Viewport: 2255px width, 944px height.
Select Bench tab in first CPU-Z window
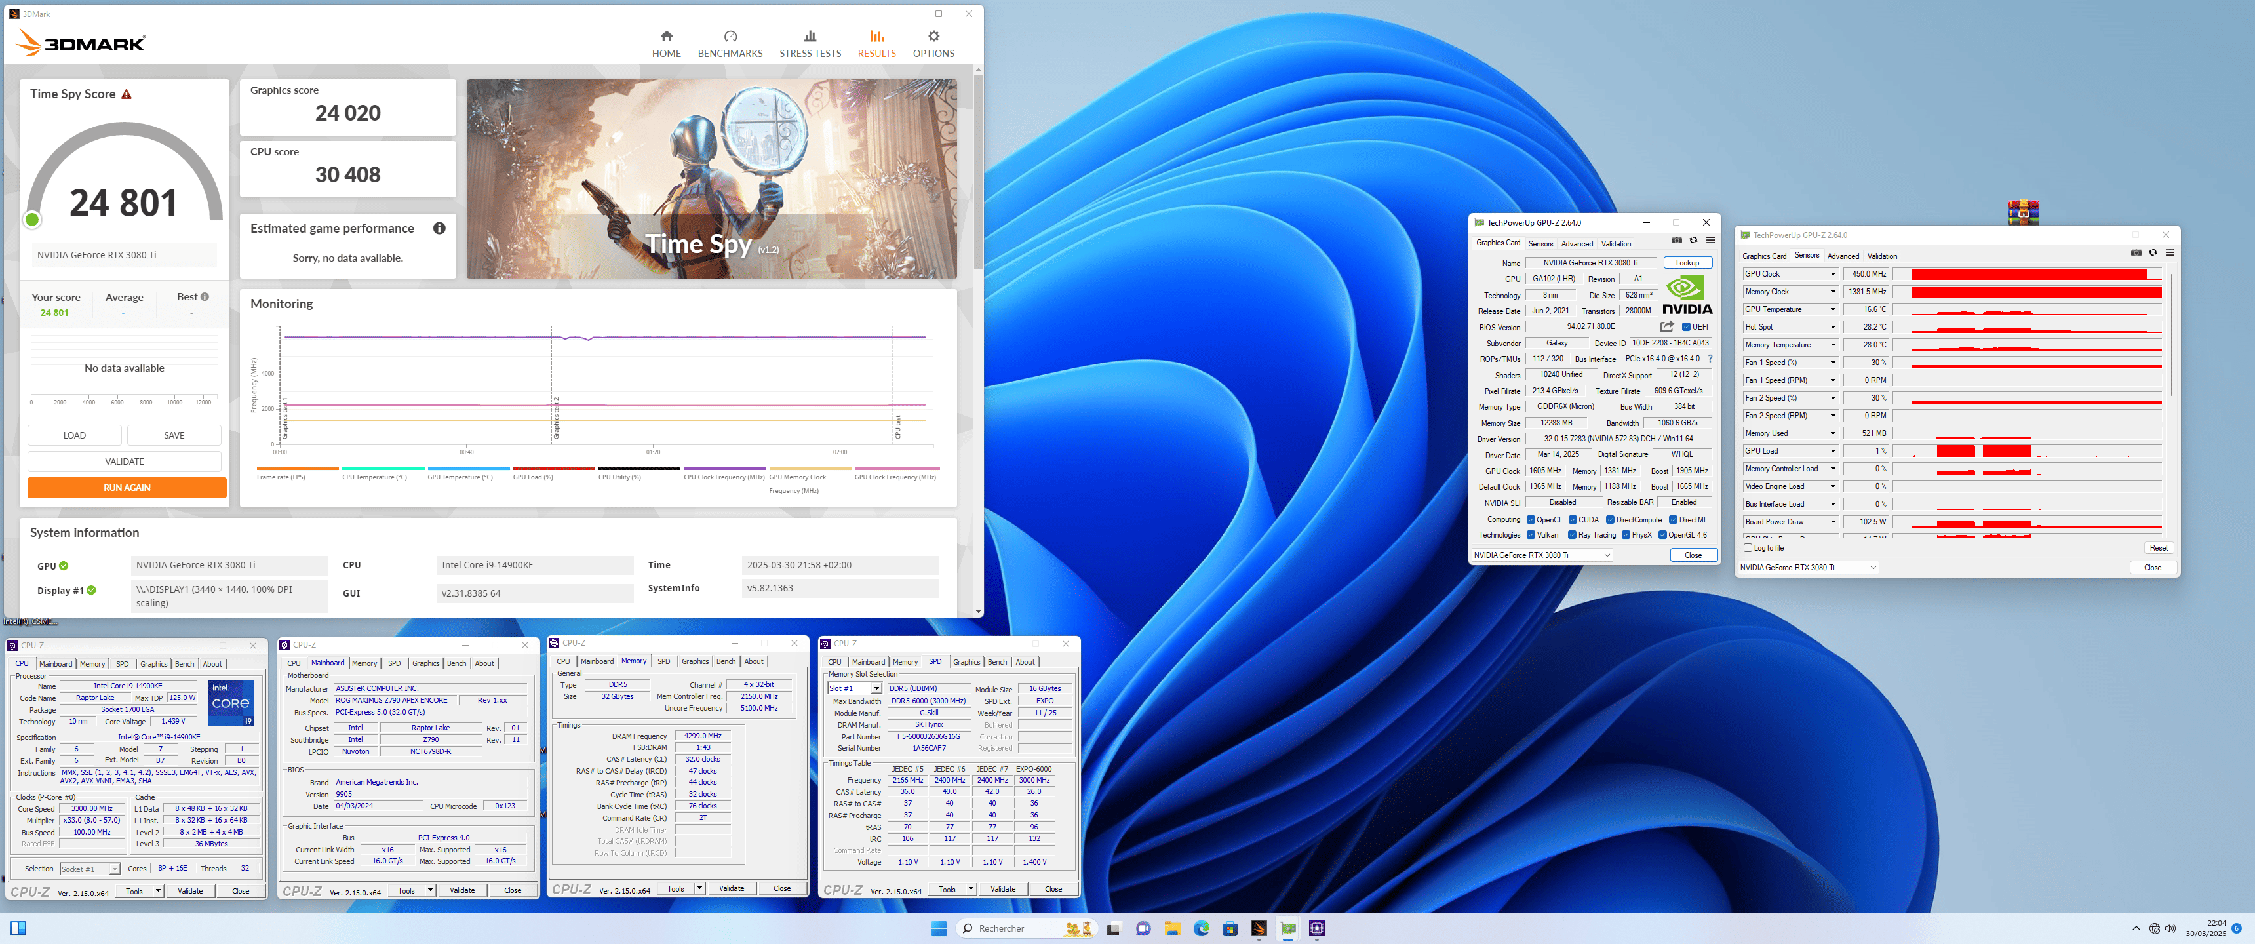(x=185, y=665)
